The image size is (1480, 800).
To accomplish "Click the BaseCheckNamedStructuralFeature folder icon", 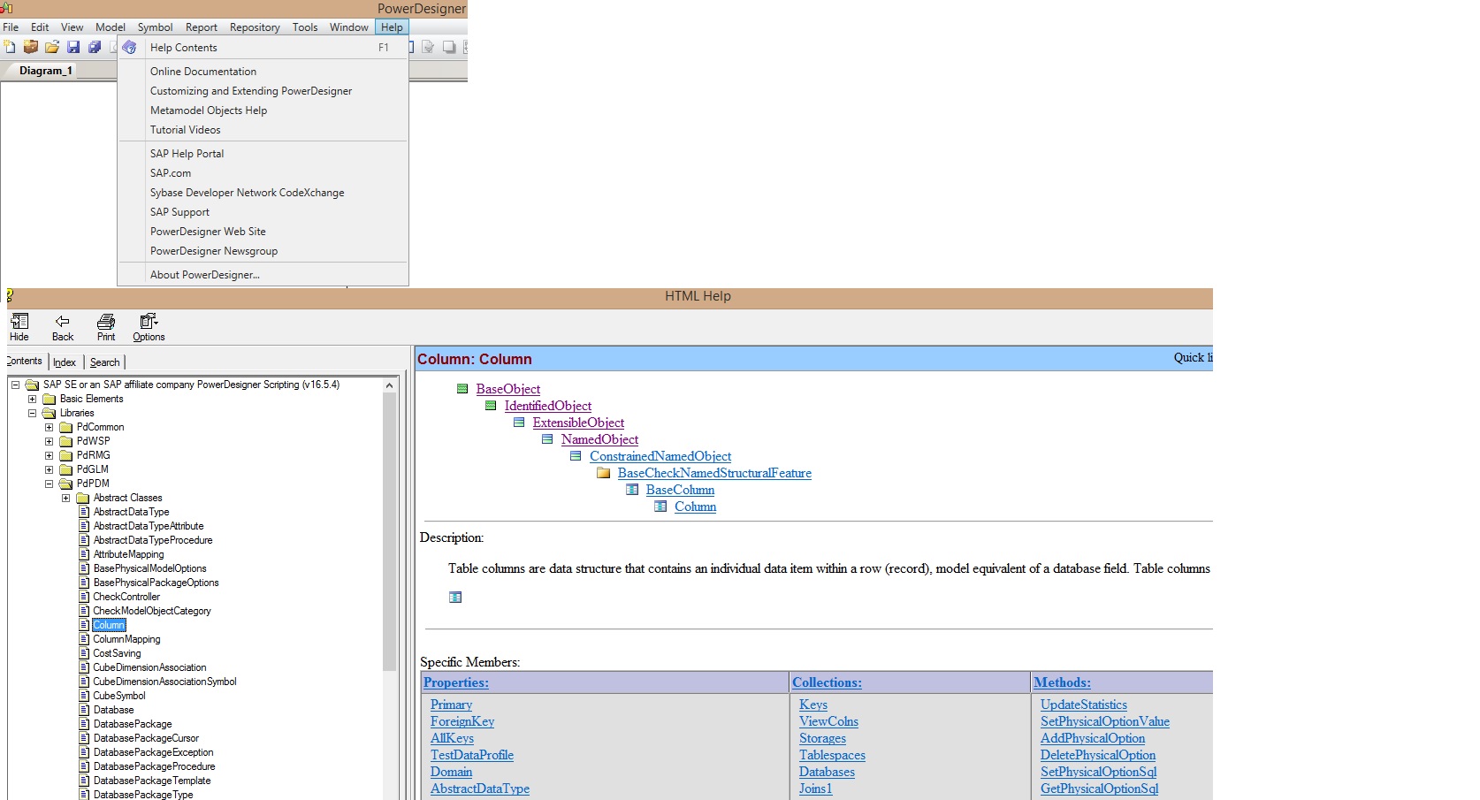I will click(604, 473).
